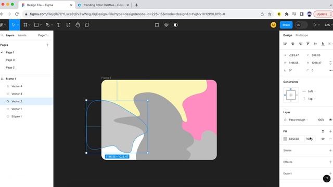Switch to the Assets tab

pos(22,35)
